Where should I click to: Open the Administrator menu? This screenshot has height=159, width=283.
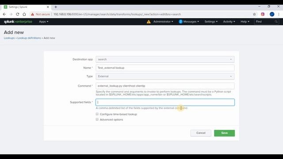pyautogui.click(x=163, y=22)
